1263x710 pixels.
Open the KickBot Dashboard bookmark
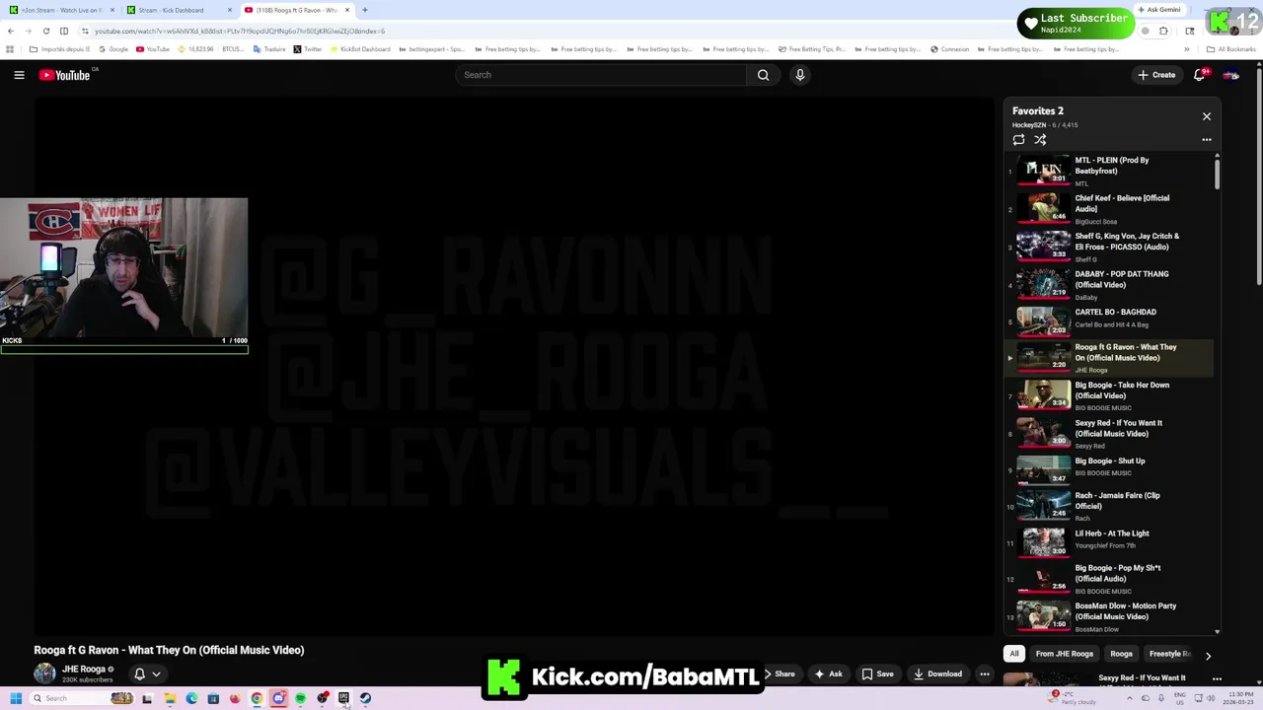tap(361, 49)
